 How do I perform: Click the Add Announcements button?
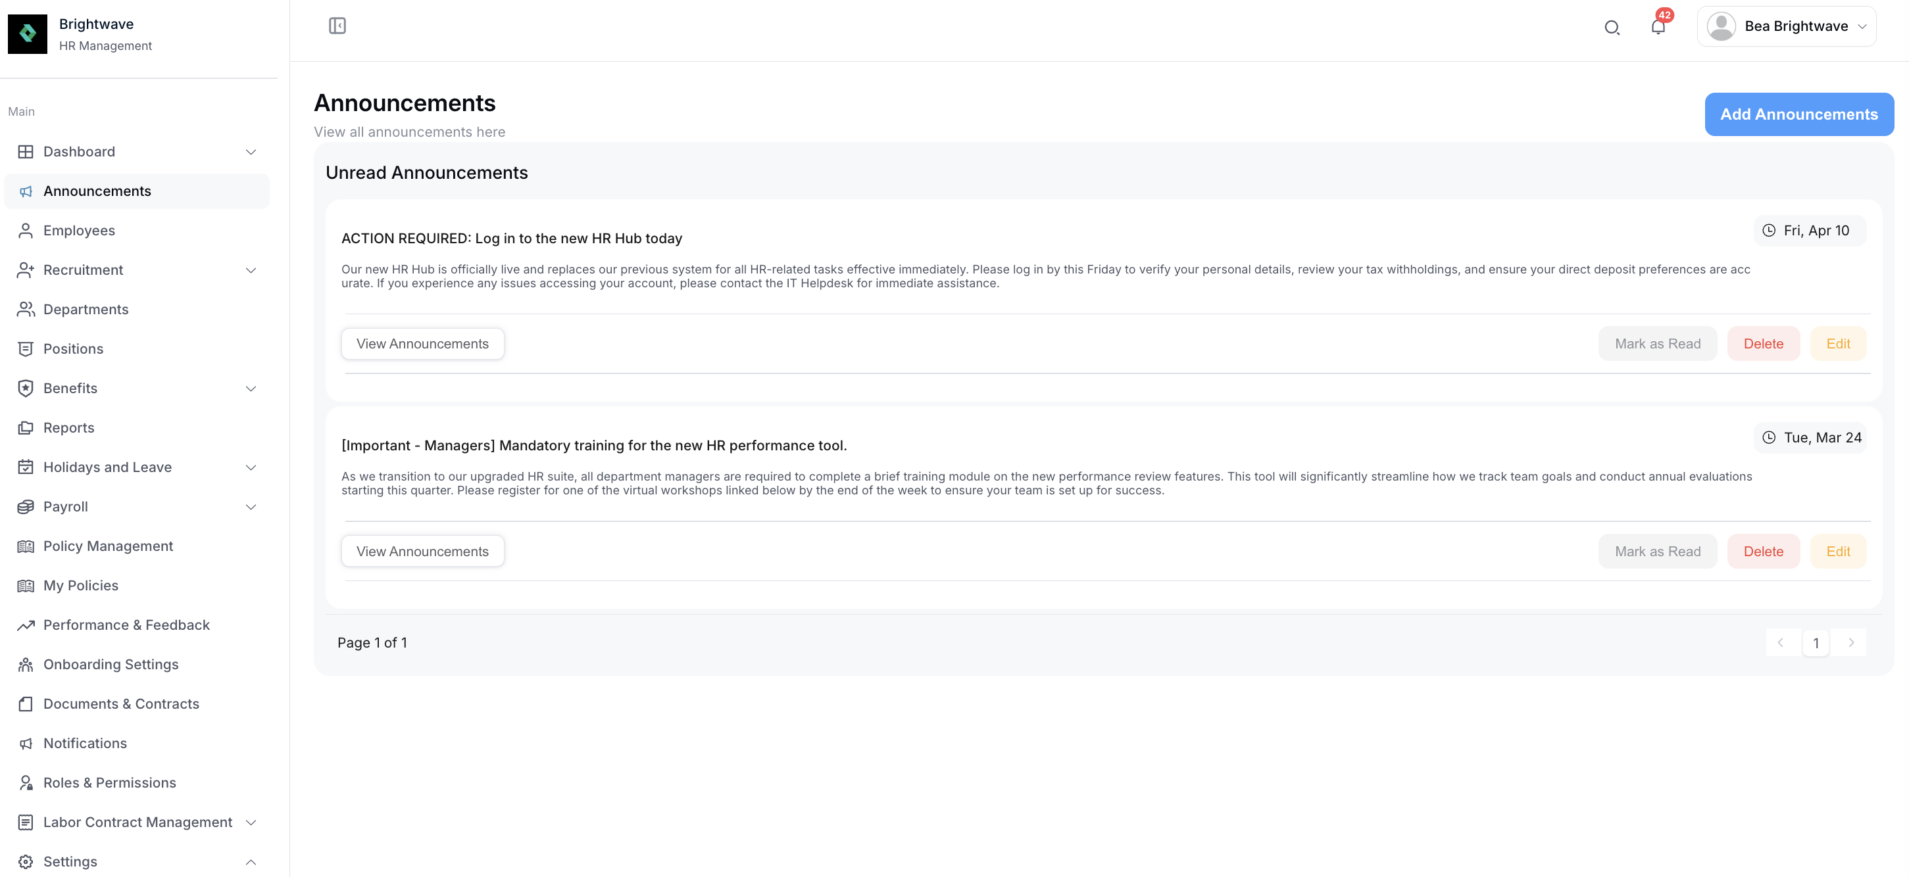[1798, 114]
